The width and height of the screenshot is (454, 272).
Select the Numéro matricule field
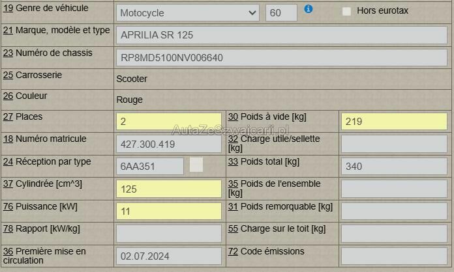pos(168,144)
